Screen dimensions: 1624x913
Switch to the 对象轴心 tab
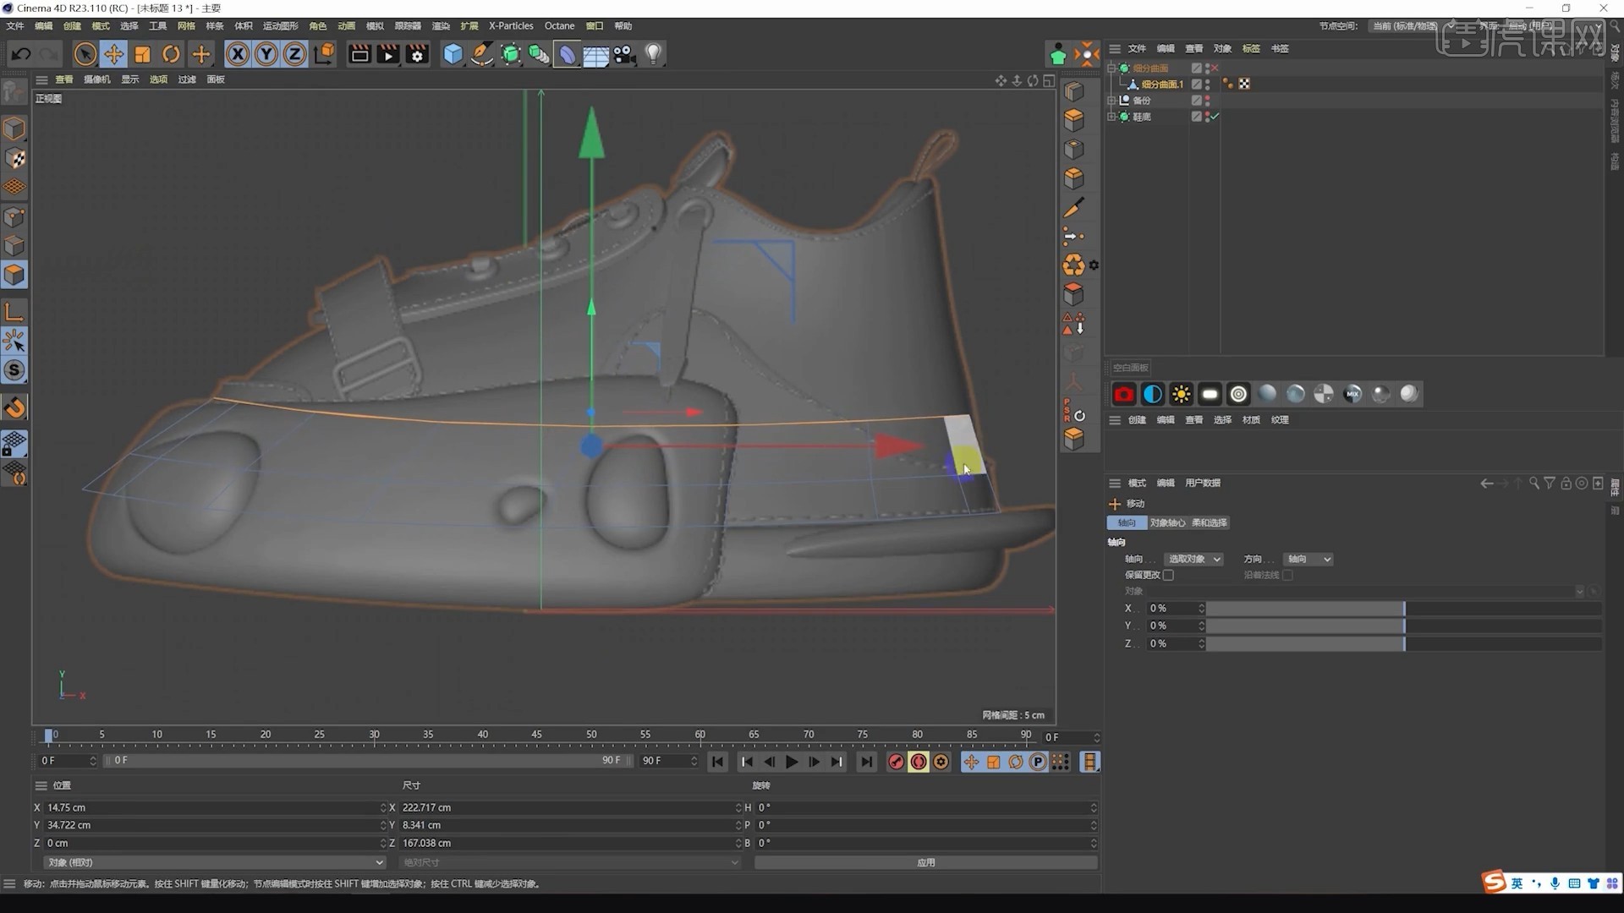tap(1168, 522)
